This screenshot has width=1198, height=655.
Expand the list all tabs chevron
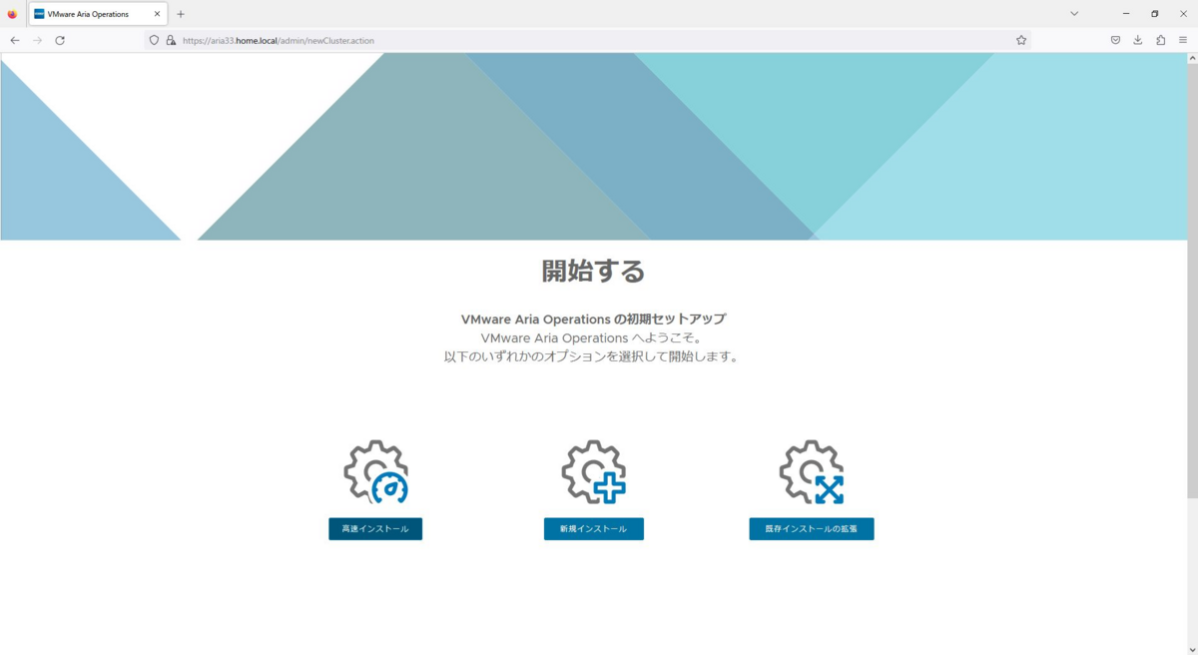1074,14
